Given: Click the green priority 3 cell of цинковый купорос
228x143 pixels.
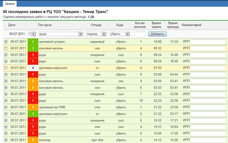Looking at the screenshot, I should pos(33,42).
